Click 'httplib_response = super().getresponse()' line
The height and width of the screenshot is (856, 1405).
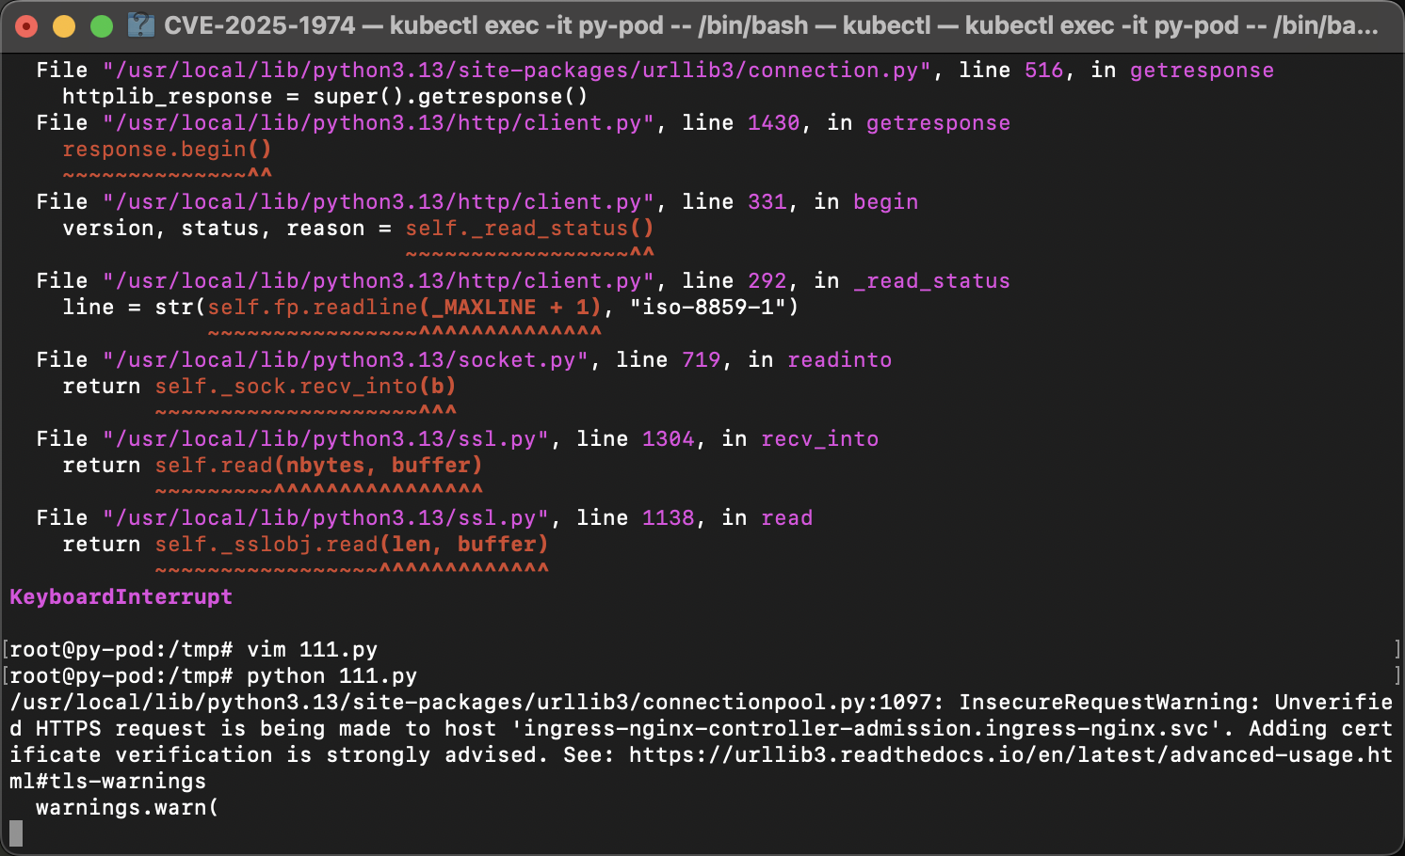coord(325,96)
